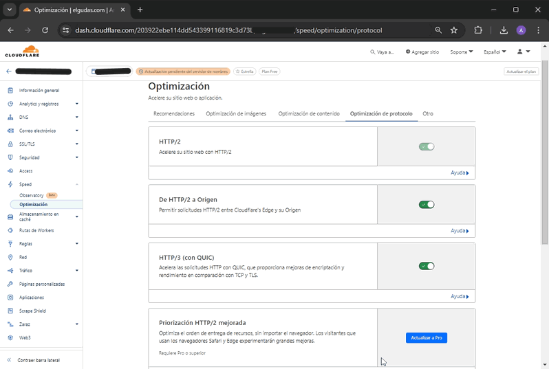Open the user account profile icon
The width and height of the screenshot is (549, 369).
pos(519,52)
